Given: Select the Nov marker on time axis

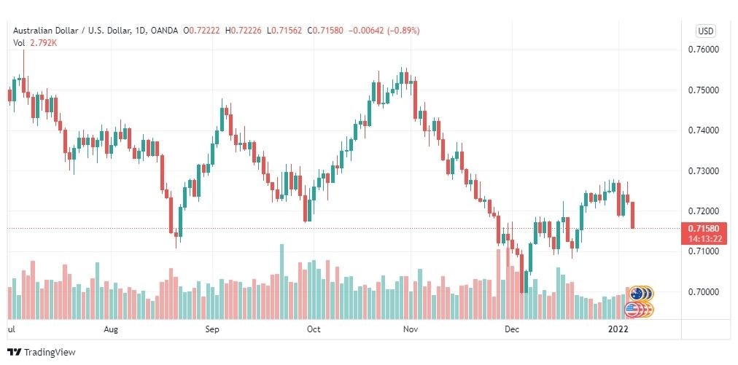Looking at the screenshot, I should click(411, 329).
